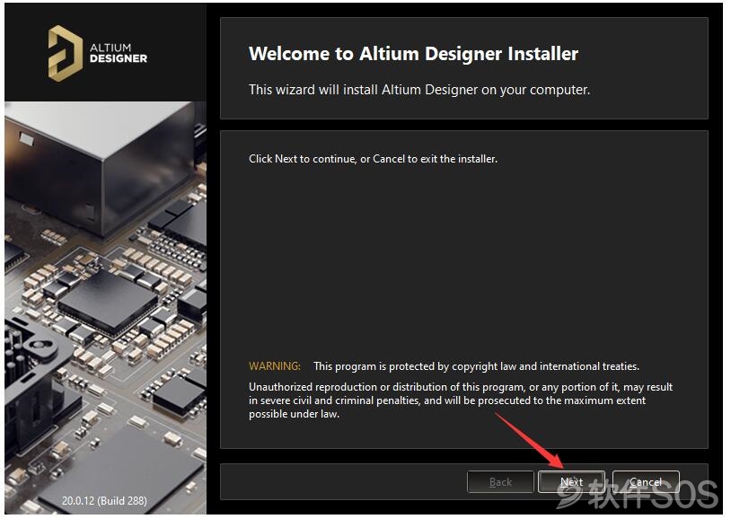Click the 'This wizard will install' subtitle

(419, 90)
